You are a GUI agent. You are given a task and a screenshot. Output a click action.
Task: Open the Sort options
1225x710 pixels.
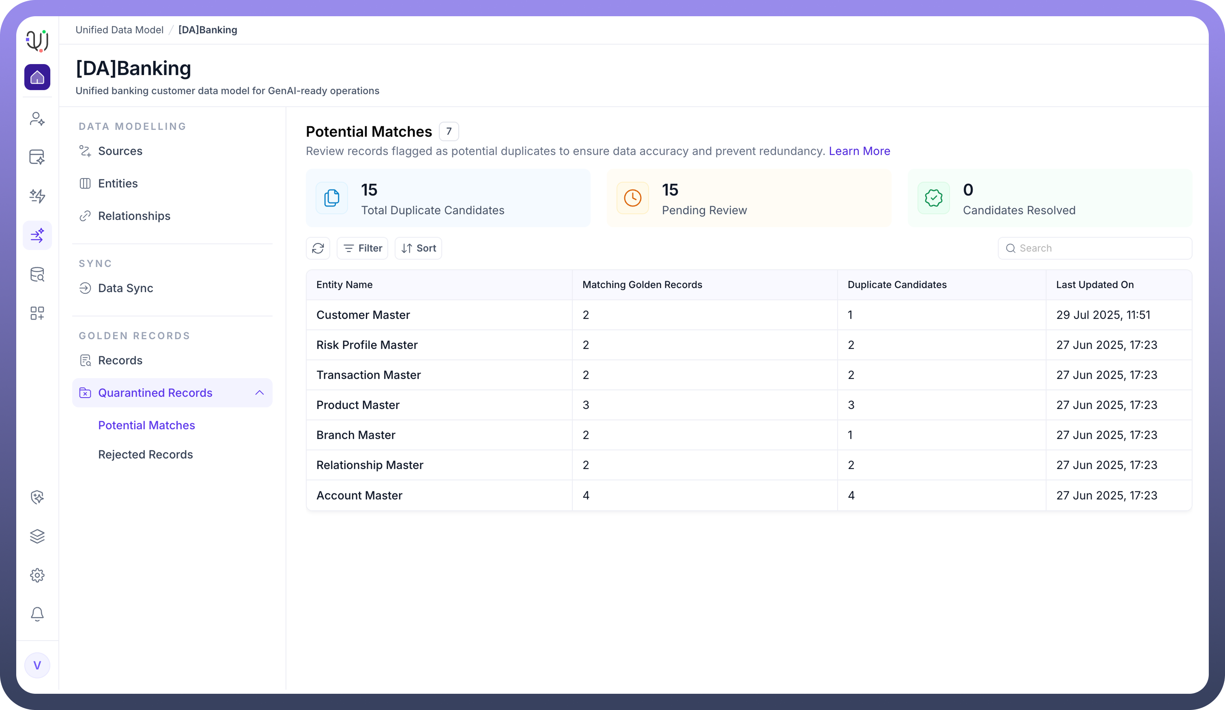point(419,248)
